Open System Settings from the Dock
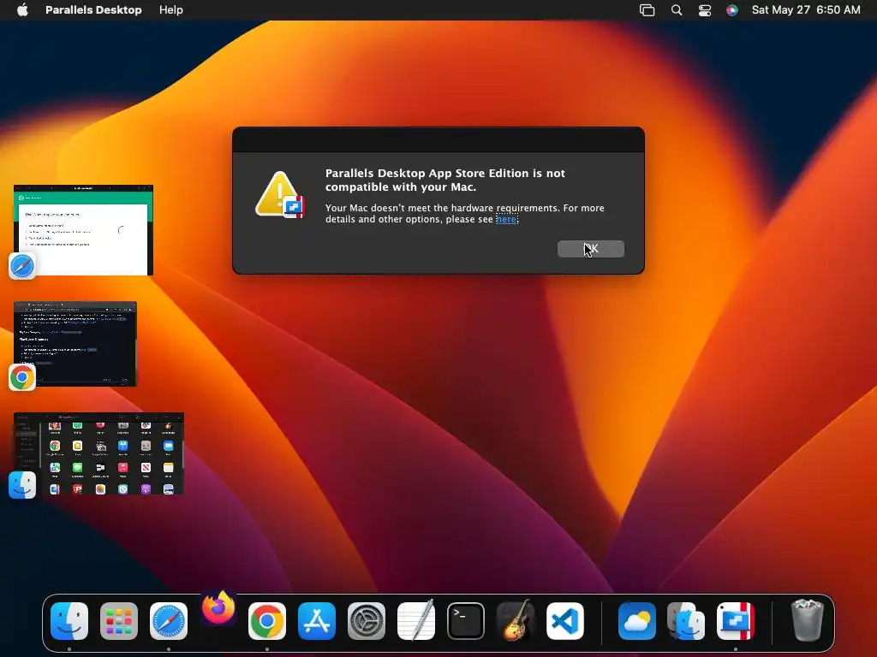877x657 pixels. click(367, 621)
